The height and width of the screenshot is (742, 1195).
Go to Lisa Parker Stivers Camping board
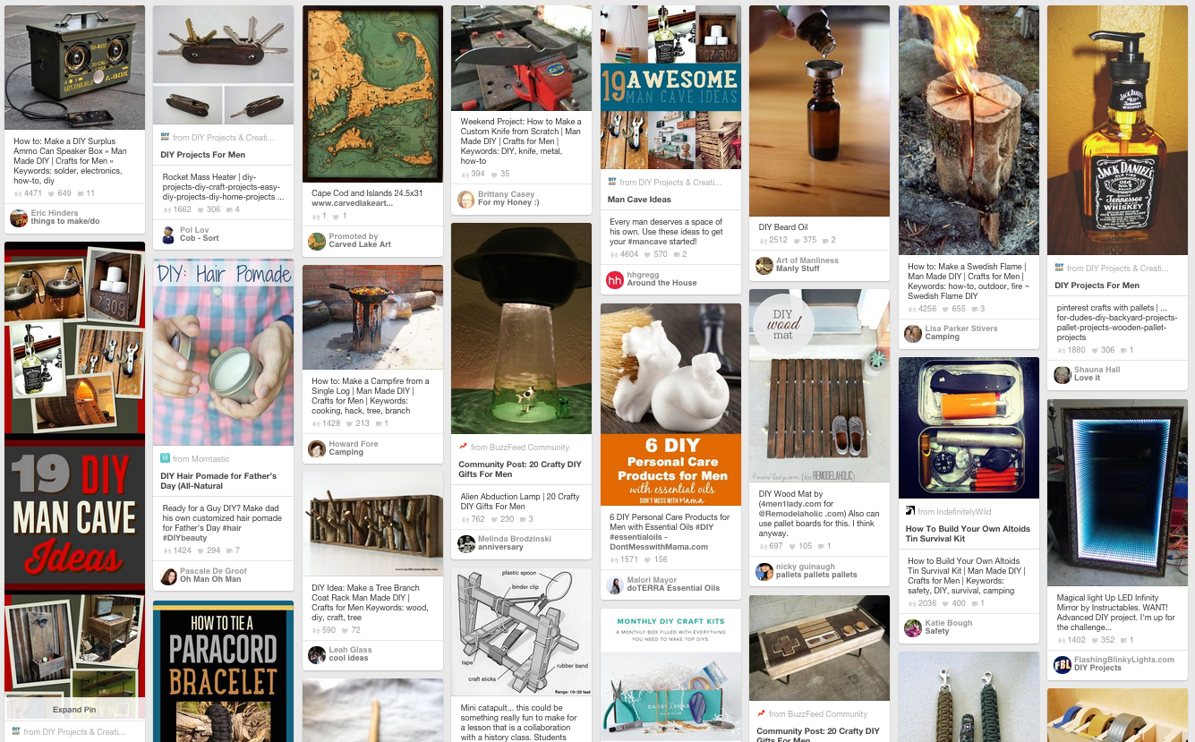click(x=961, y=333)
